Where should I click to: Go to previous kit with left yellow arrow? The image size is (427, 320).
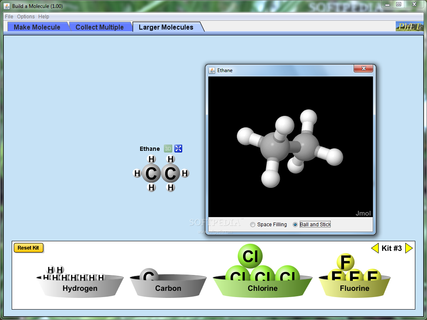coord(375,248)
